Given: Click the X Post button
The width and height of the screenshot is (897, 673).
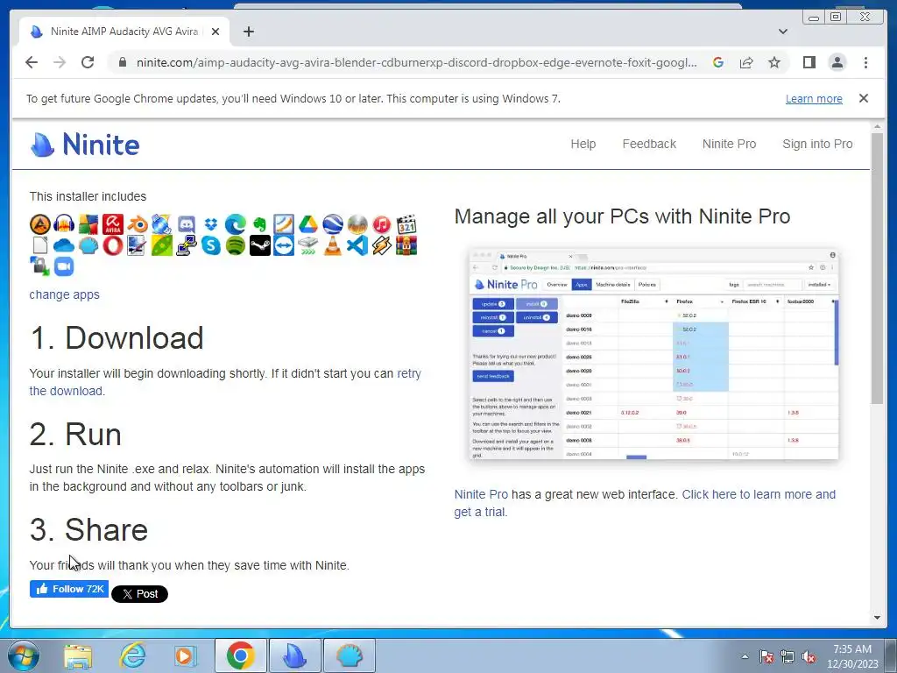Looking at the screenshot, I should point(139,594).
